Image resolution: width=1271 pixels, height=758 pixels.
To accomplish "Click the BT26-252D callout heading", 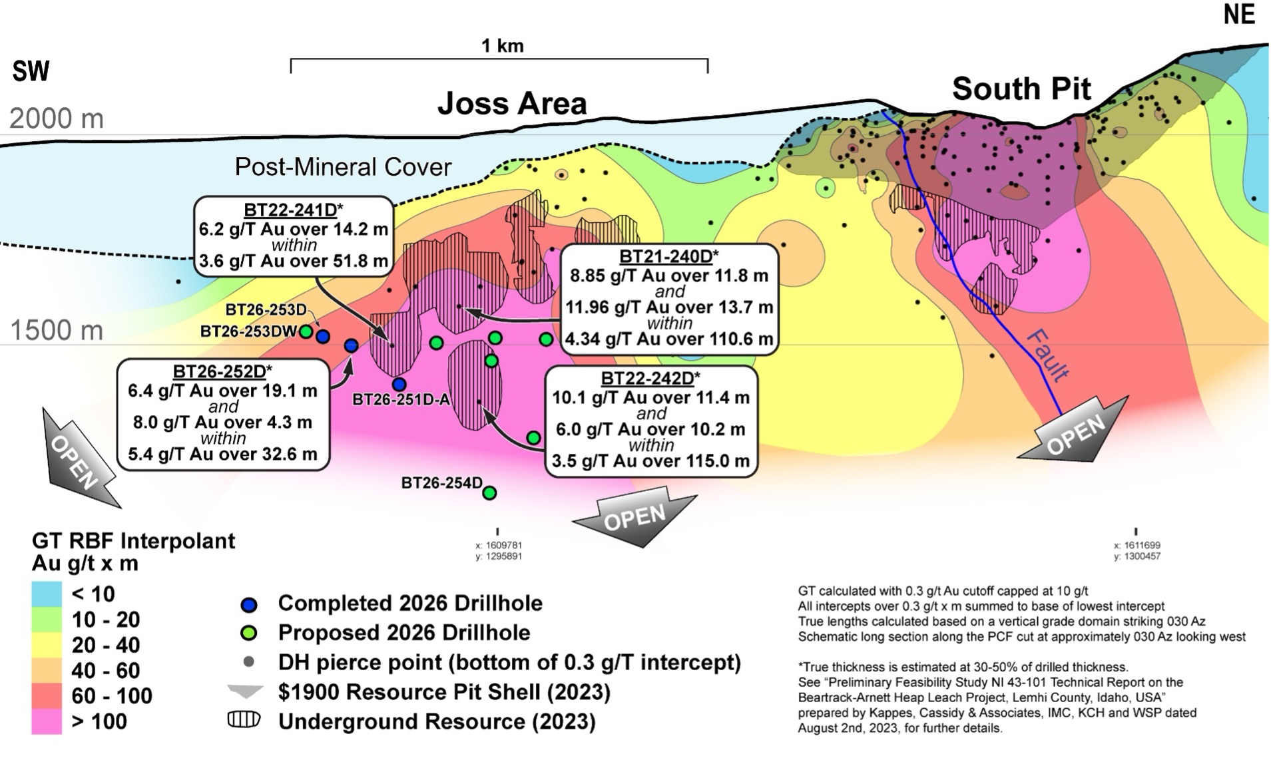I will click(222, 371).
